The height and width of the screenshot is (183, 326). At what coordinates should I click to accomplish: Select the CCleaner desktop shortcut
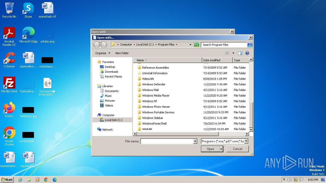click(9, 60)
